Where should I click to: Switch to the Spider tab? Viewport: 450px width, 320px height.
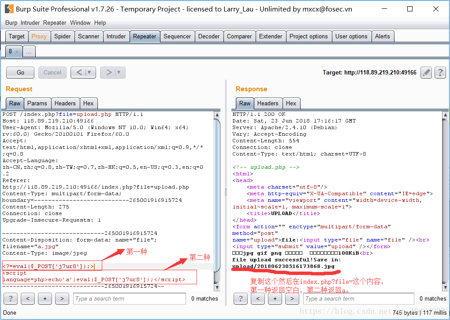click(62, 37)
